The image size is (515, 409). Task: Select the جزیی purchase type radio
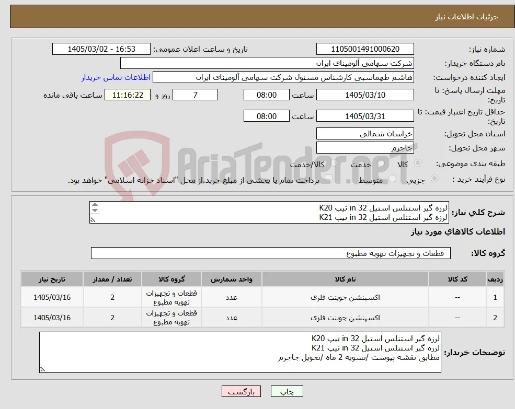pos(434,179)
